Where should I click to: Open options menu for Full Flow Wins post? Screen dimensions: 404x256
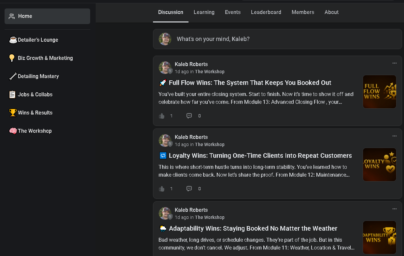pyautogui.click(x=395, y=63)
